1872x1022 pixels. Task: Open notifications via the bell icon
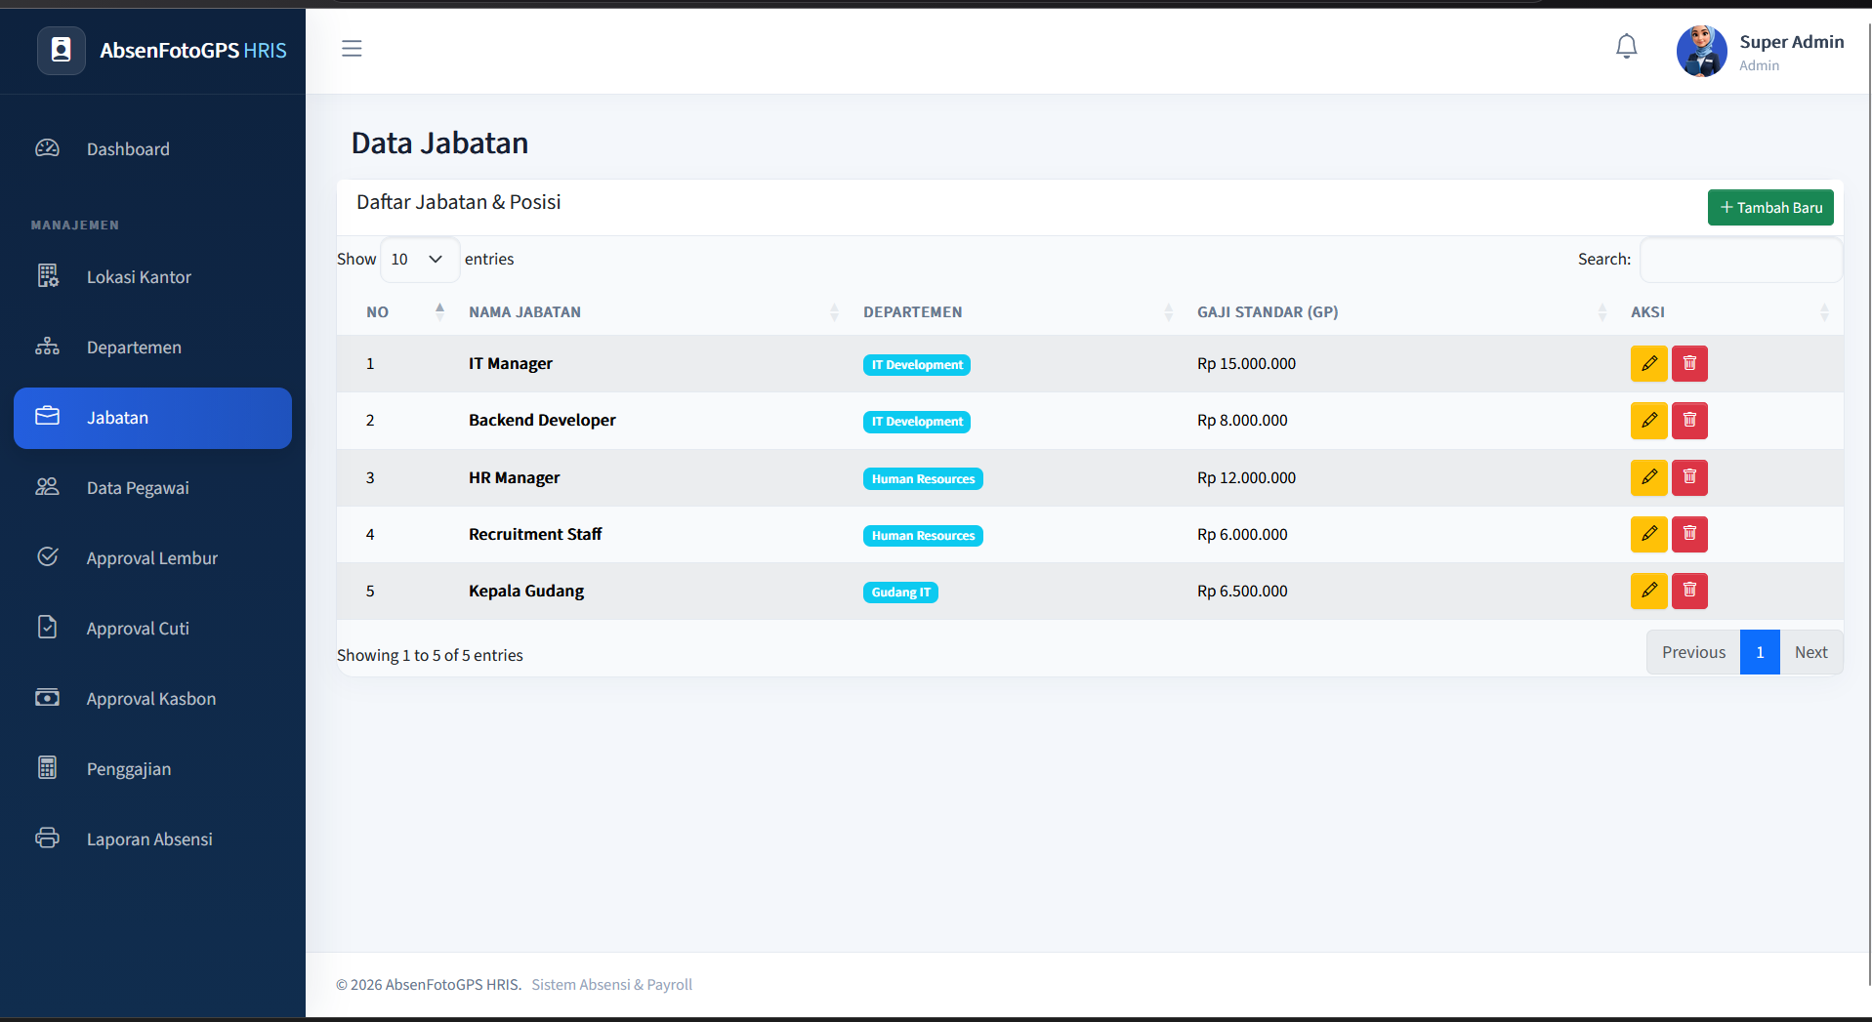point(1626,47)
